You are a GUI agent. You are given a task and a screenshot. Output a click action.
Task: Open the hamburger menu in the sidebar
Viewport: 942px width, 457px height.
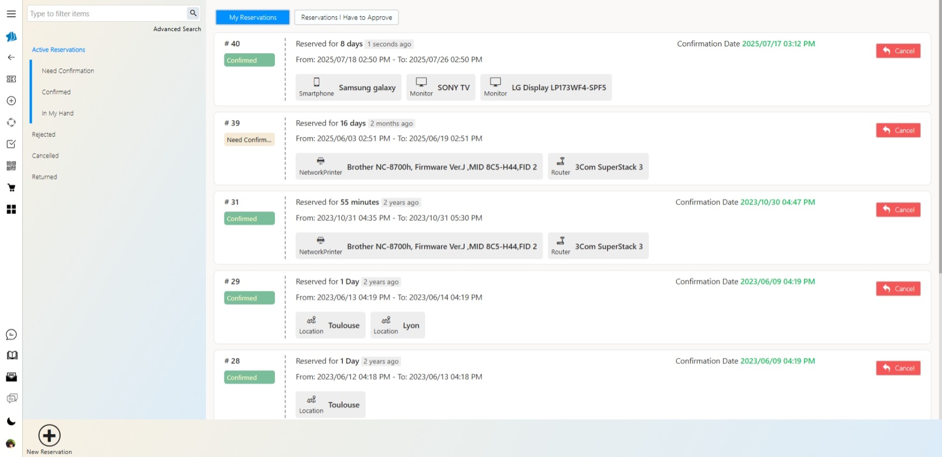[x=11, y=14]
